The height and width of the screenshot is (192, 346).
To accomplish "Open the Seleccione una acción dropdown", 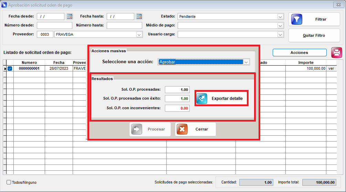I will tap(246, 62).
